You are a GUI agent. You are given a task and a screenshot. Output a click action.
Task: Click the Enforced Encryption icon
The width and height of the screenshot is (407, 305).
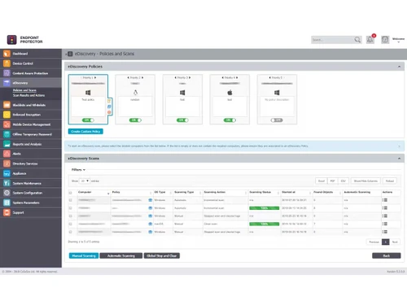(x=7, y=115)
